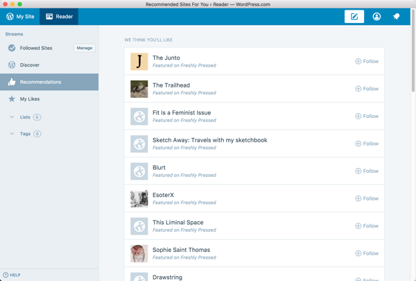The width and height of the screenshot is (416, 281).
Task: Follow The Junto site
Action: pyautogui.click(x=367, y=61)
